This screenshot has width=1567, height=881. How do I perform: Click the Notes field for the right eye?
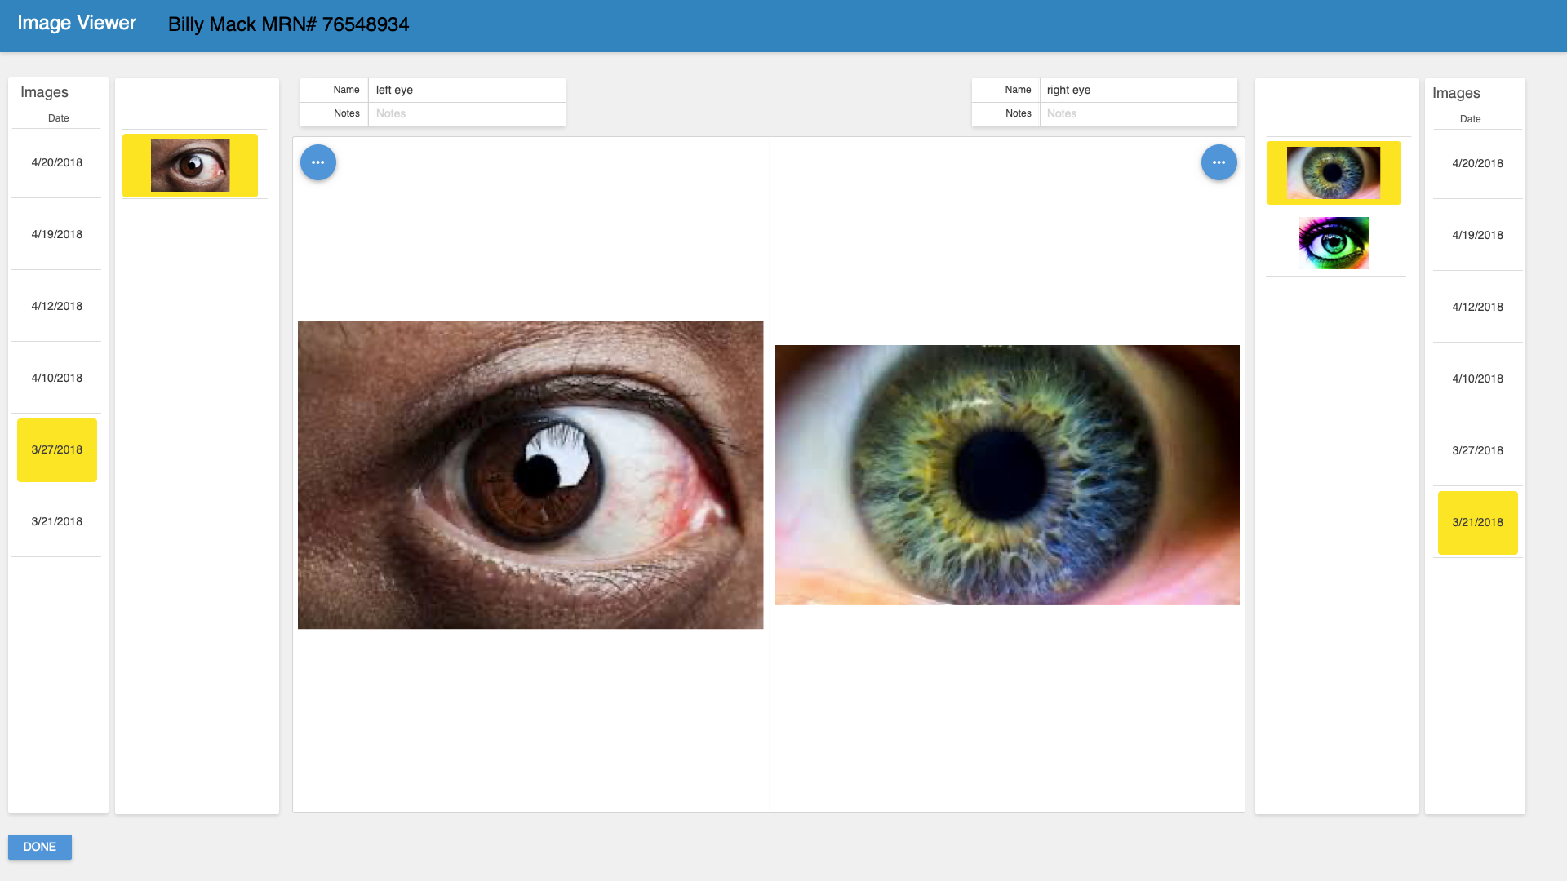[1139, 113]
